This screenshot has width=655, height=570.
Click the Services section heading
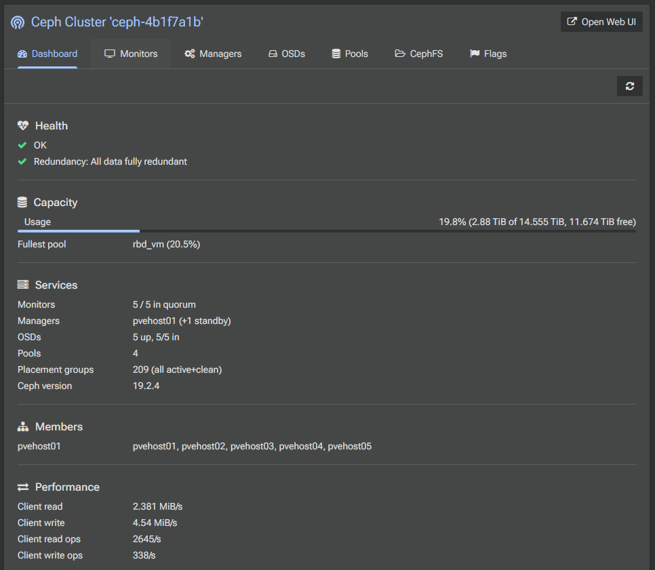[56, 285]
